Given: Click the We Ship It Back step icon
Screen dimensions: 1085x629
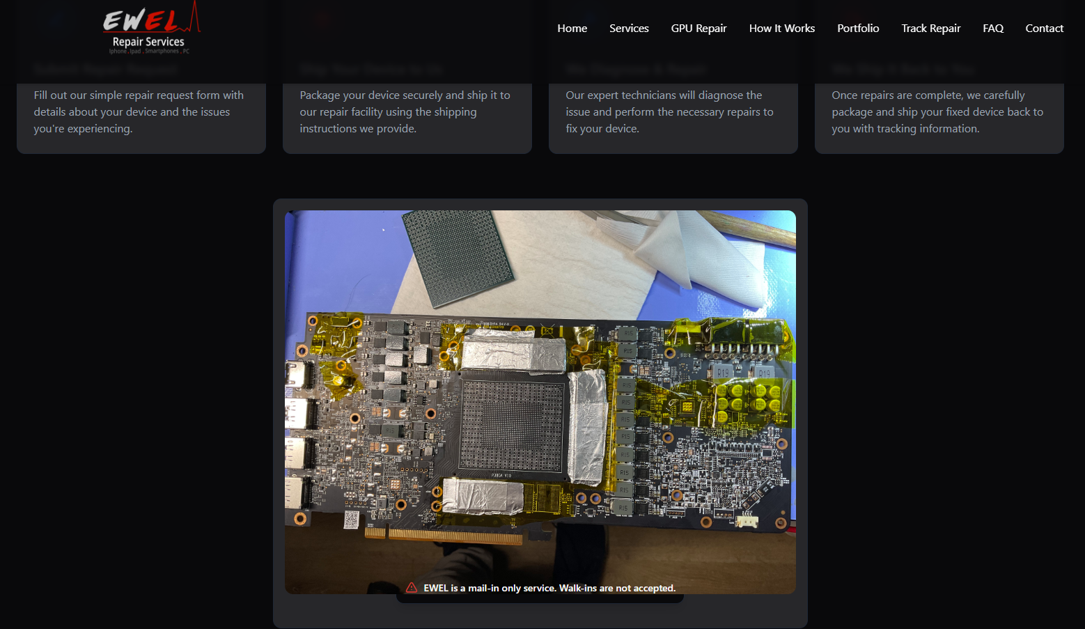Looking at the screenshot, I should pos(854,21).
